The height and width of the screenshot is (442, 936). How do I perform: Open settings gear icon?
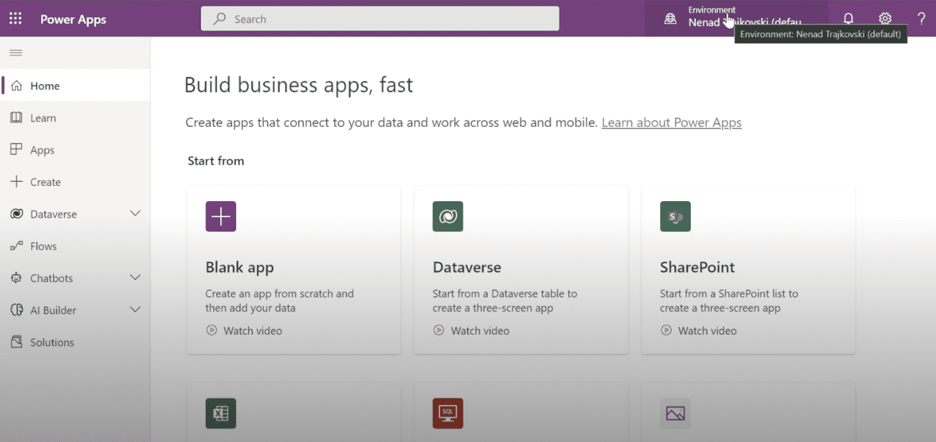[x=885, y=19]
